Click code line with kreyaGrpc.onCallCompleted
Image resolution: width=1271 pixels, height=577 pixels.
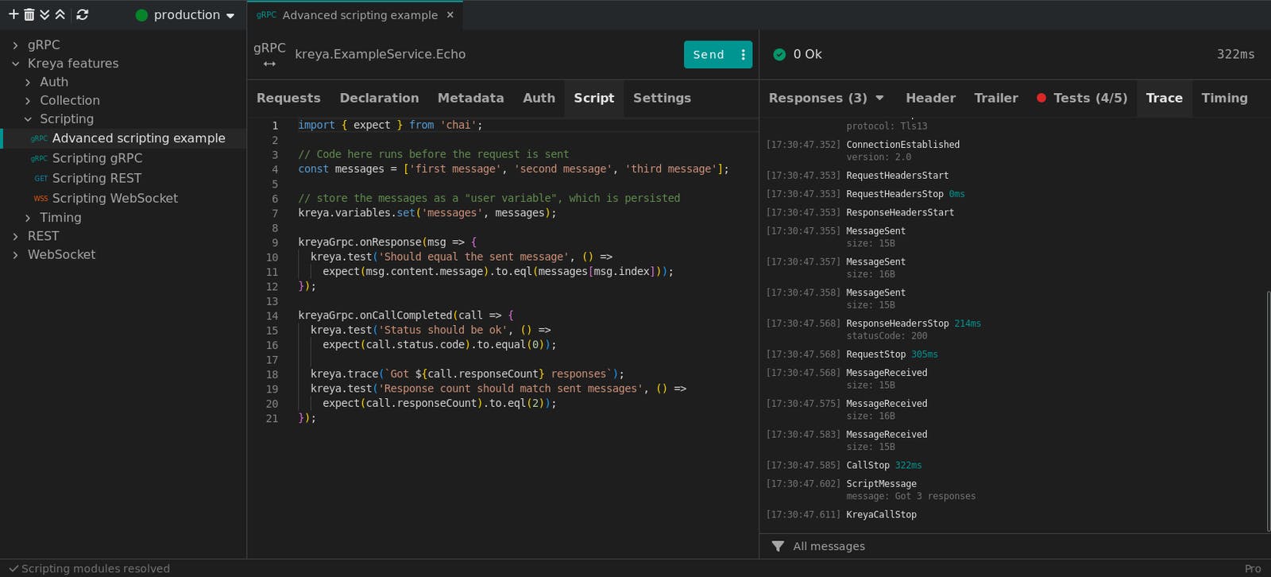406,316
